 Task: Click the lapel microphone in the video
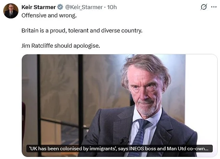[124, 140]
